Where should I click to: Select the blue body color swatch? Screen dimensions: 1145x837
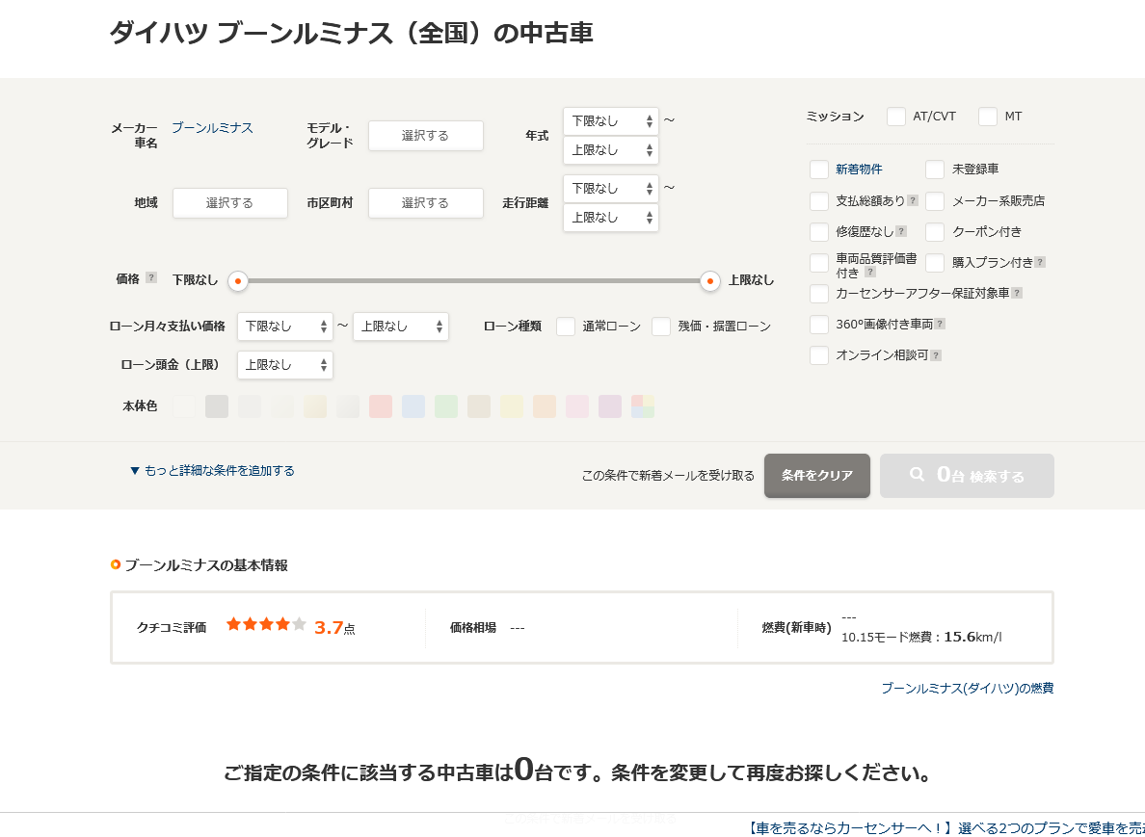click(x=413, y=406)
